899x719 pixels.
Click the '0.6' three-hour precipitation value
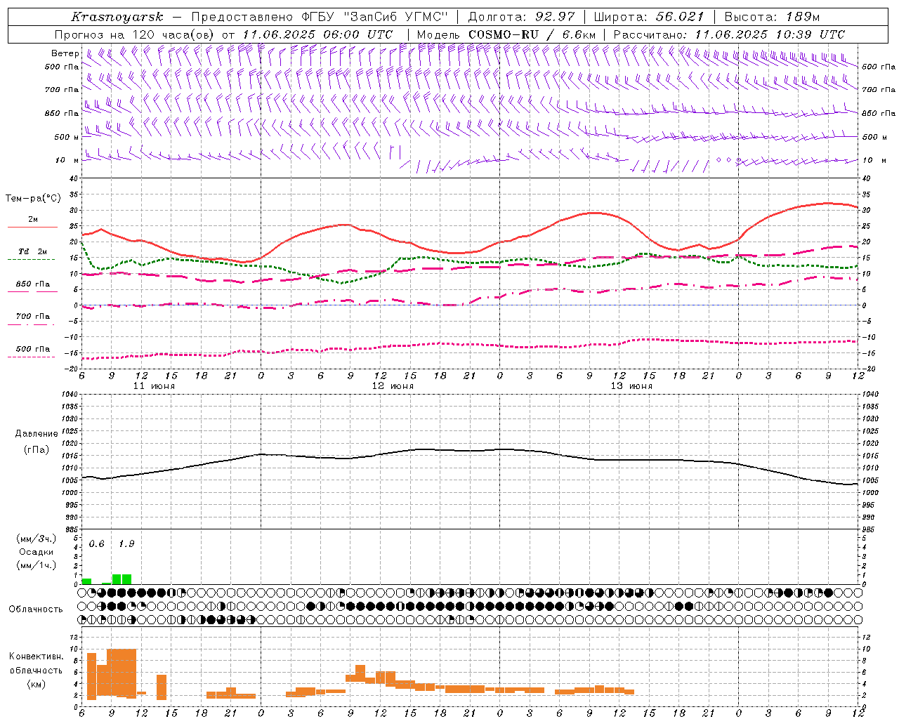[x=96, y=543]
